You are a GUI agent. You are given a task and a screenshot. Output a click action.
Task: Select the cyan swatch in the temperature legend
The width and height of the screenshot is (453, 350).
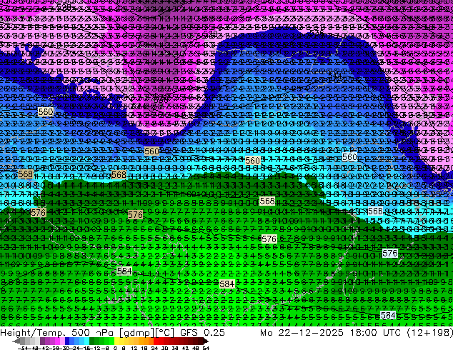point(86,341)
